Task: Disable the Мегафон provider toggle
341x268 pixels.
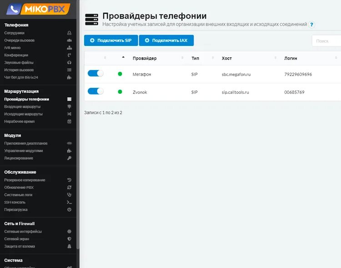Action: [x=95, y=74]
